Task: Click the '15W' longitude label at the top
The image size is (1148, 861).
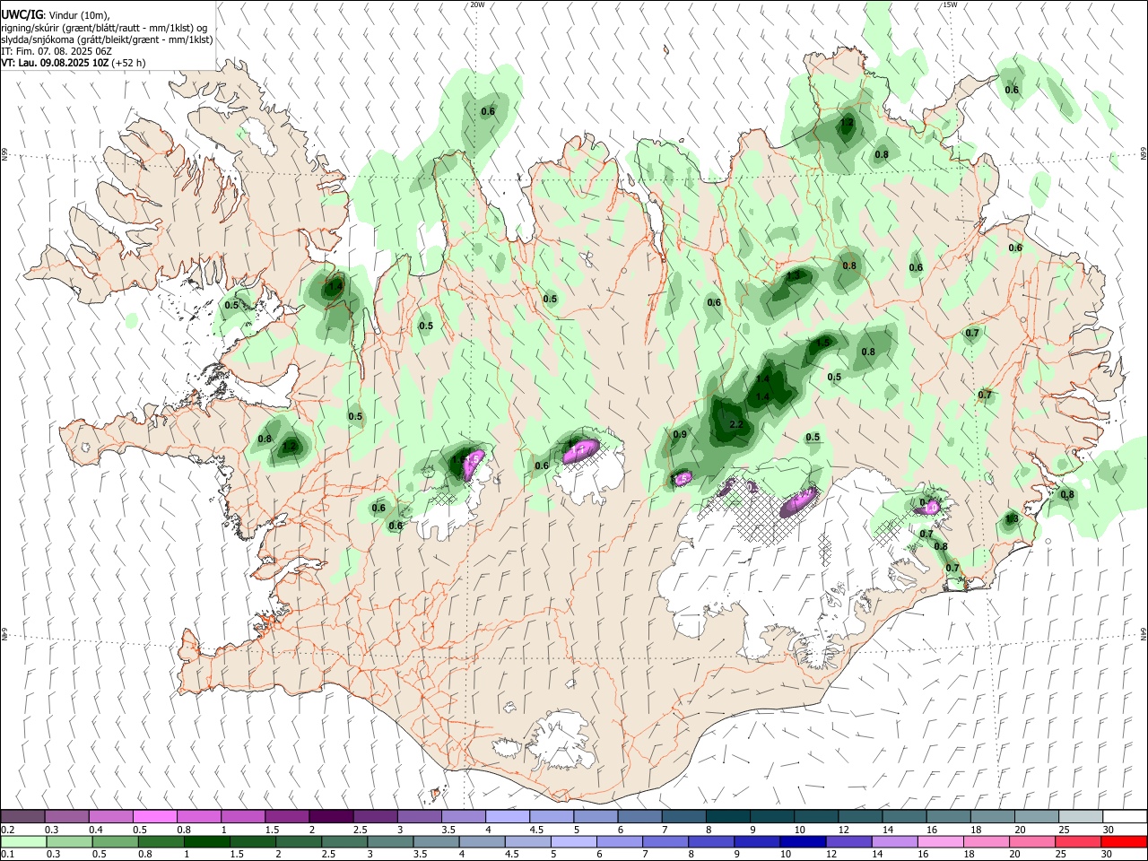Action: (x=950, y=4)
